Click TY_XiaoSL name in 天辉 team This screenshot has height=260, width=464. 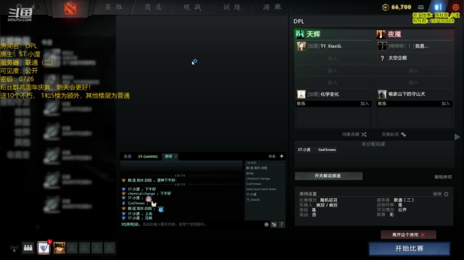coord(331,46)
